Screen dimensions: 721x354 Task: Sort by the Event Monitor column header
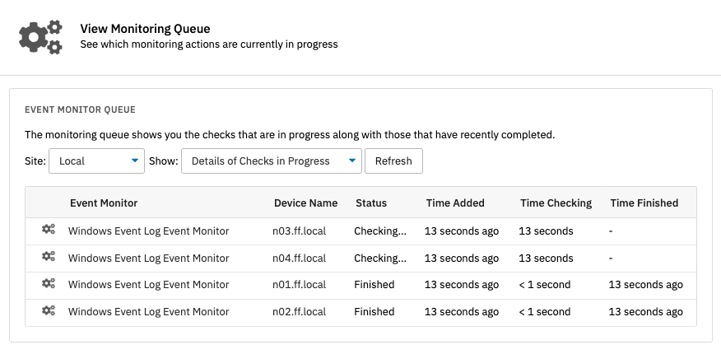104,203
